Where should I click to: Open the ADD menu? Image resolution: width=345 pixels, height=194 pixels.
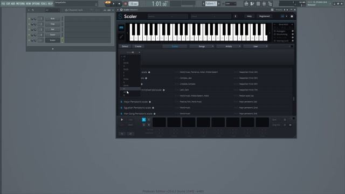pyautogui.click(x=13, y=4)
